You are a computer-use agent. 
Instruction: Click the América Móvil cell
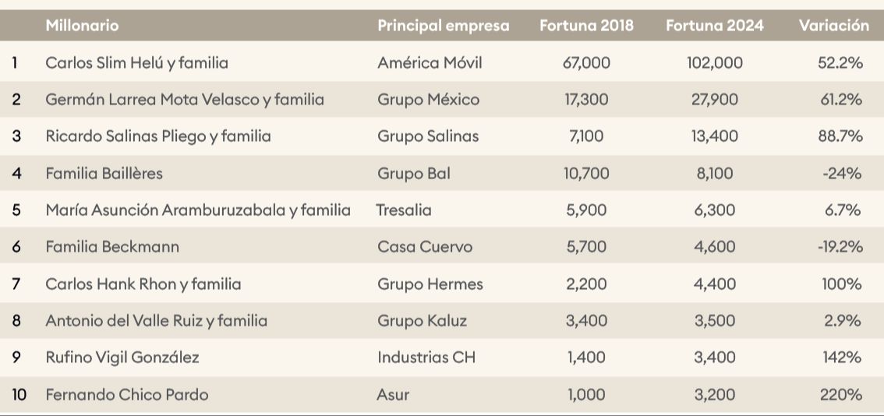coord(430,62)
